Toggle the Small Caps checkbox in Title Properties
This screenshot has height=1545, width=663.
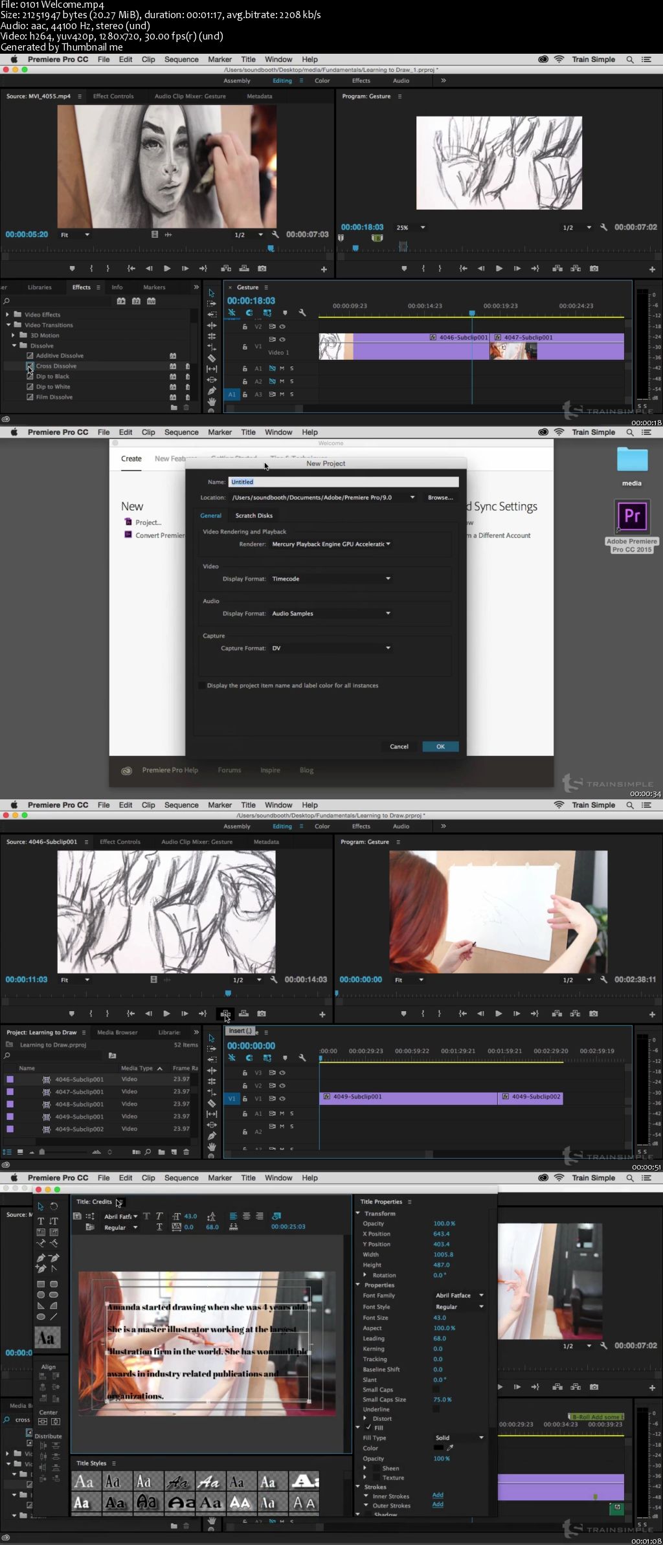pyautogui.click(x=436, y=1389)
